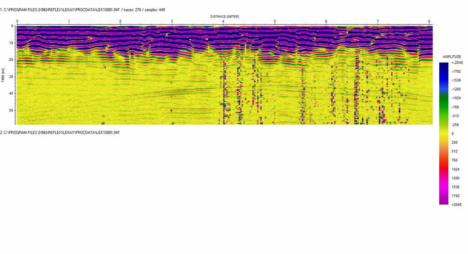Click time axis tick labeled 50

[12, 110]
